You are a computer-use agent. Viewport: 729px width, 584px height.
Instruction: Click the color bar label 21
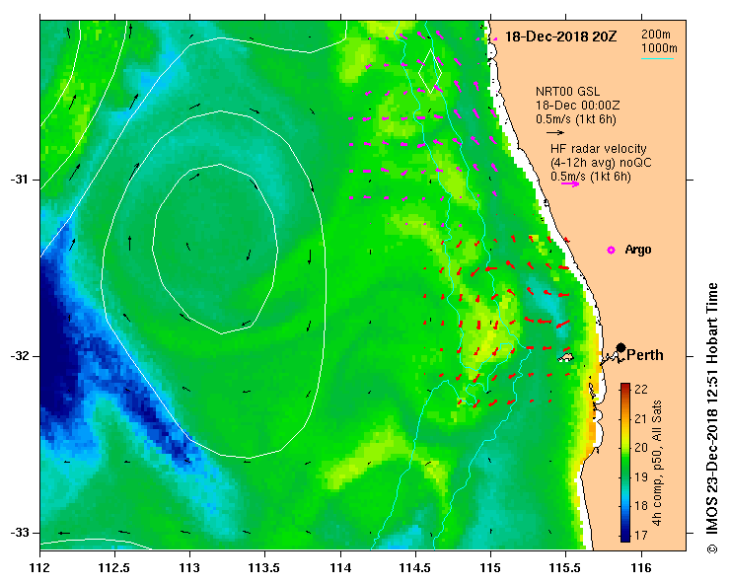click(x=641, y=419)
